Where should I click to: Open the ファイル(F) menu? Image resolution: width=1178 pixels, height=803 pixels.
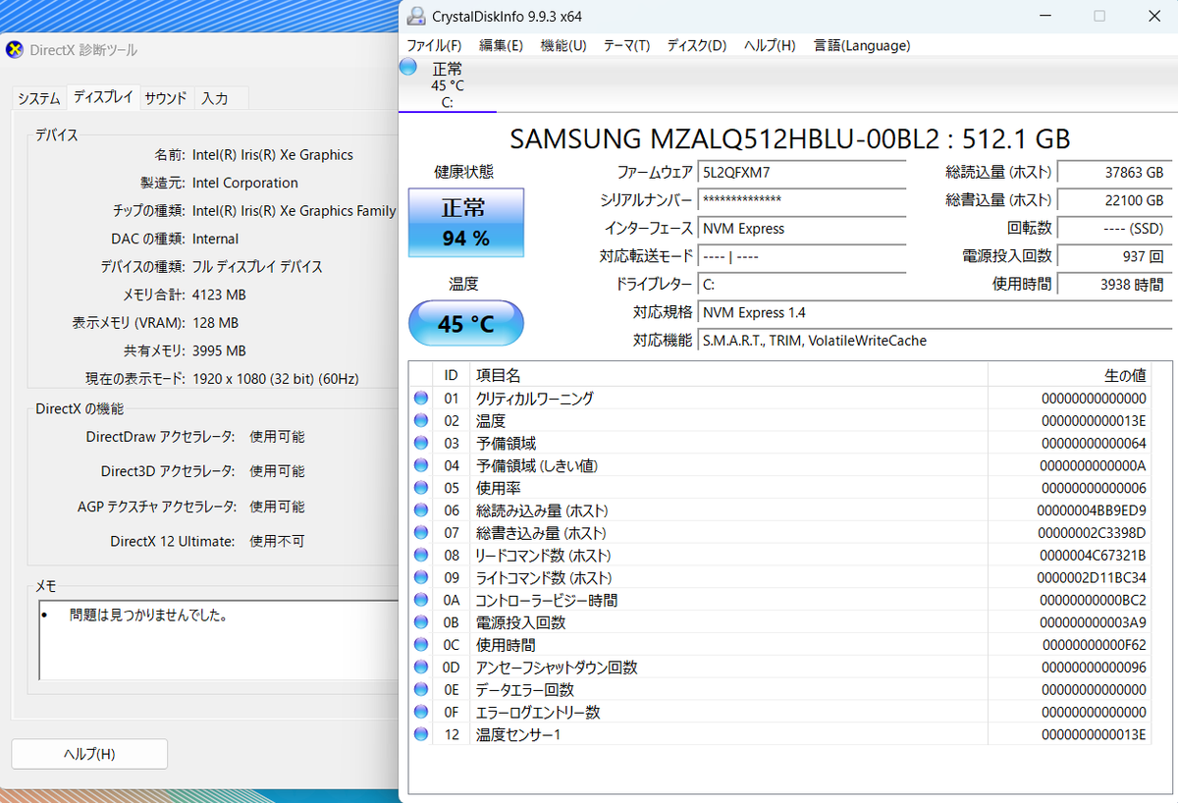[434, 45]
